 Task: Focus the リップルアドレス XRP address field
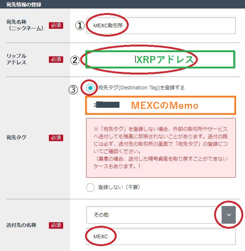[160, 60]
